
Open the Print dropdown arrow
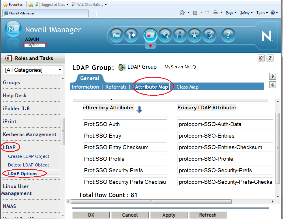coord(221,13)
